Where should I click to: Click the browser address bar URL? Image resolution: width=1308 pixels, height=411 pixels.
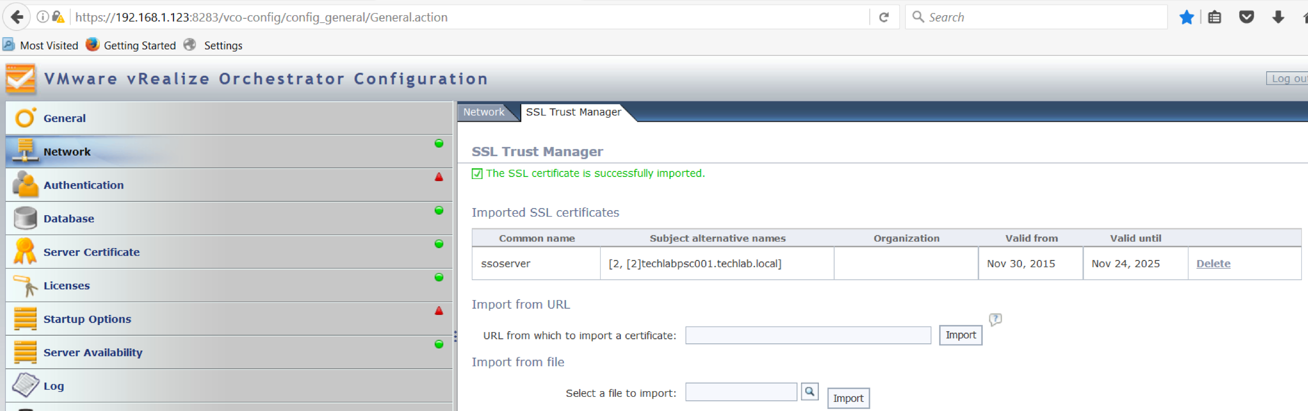[261, 17]
